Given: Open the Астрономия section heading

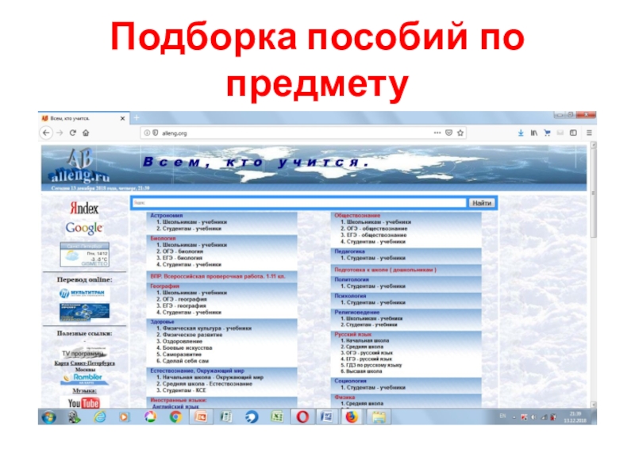Looking at the screenshot, I should tap(167, 216).
